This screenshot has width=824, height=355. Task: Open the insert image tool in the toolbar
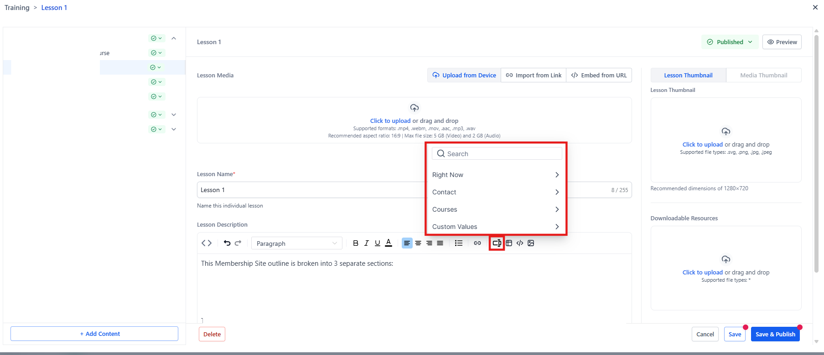click(x=531, y=243)
